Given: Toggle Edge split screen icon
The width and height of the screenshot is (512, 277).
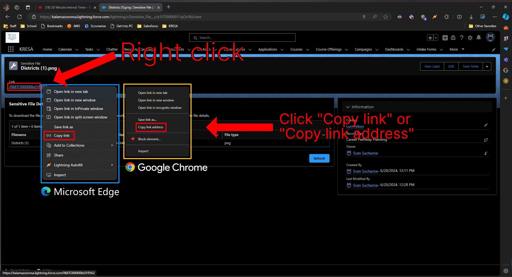Looking at the screenshot, I should pos(459,17).
